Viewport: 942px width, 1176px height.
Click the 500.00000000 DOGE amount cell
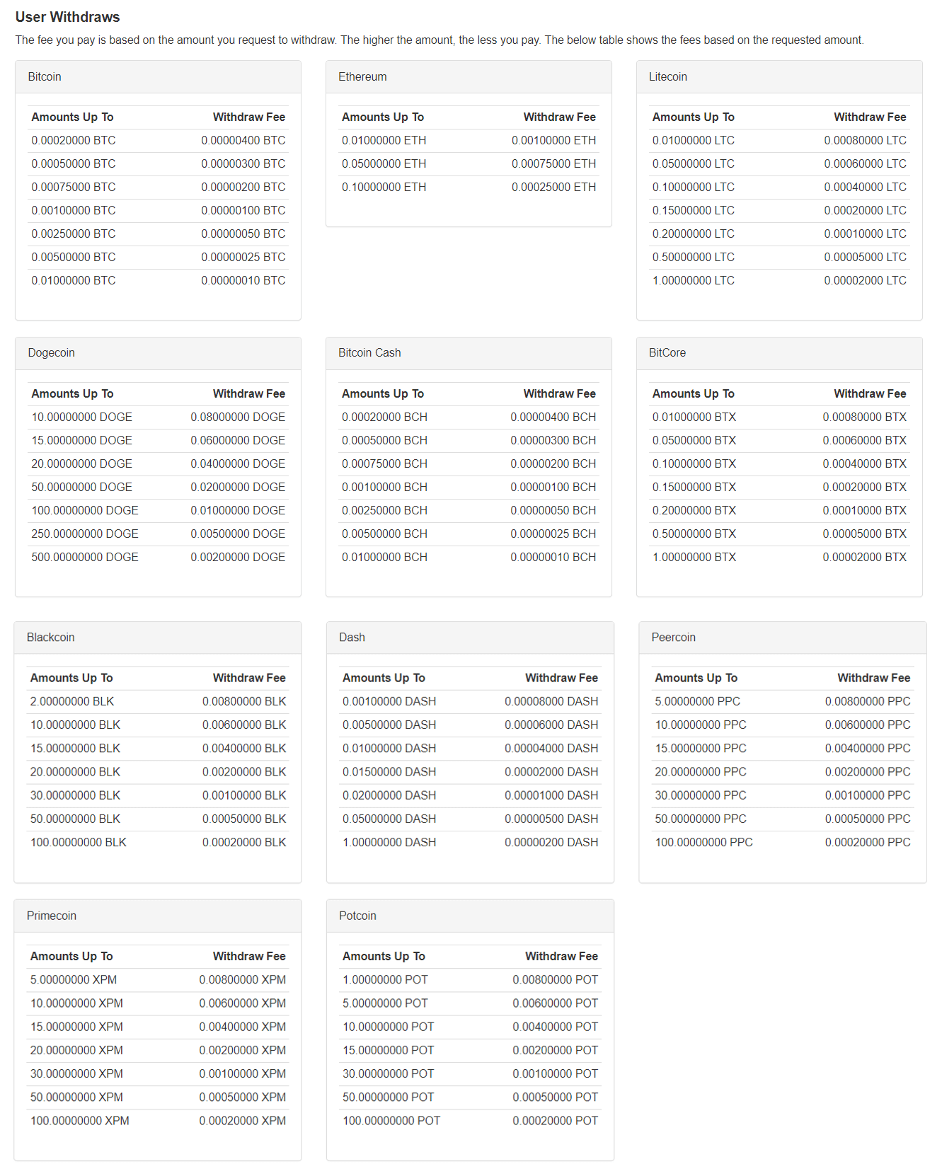(85, 558)
